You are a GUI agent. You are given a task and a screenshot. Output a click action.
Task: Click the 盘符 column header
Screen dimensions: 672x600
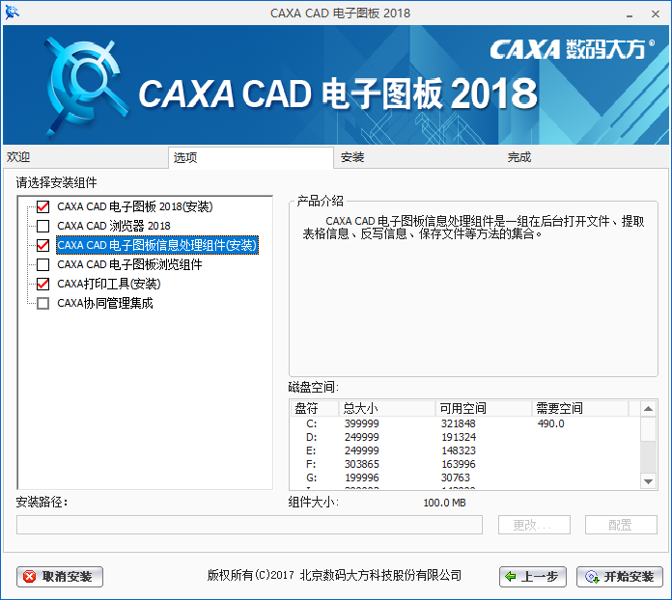[x=315, y=409]
